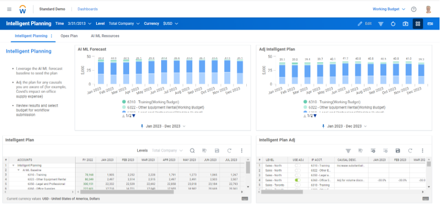Toggle Use Adj for row 4 Office Supplies
Image resolution: width=440 pixels, height=208 pixels.
click(297, 180)
